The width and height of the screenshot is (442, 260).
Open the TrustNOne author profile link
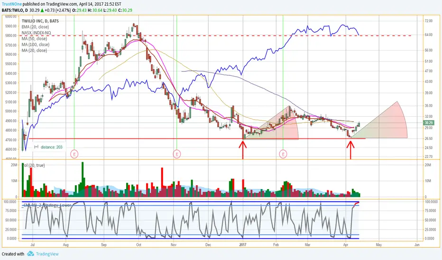12,4
